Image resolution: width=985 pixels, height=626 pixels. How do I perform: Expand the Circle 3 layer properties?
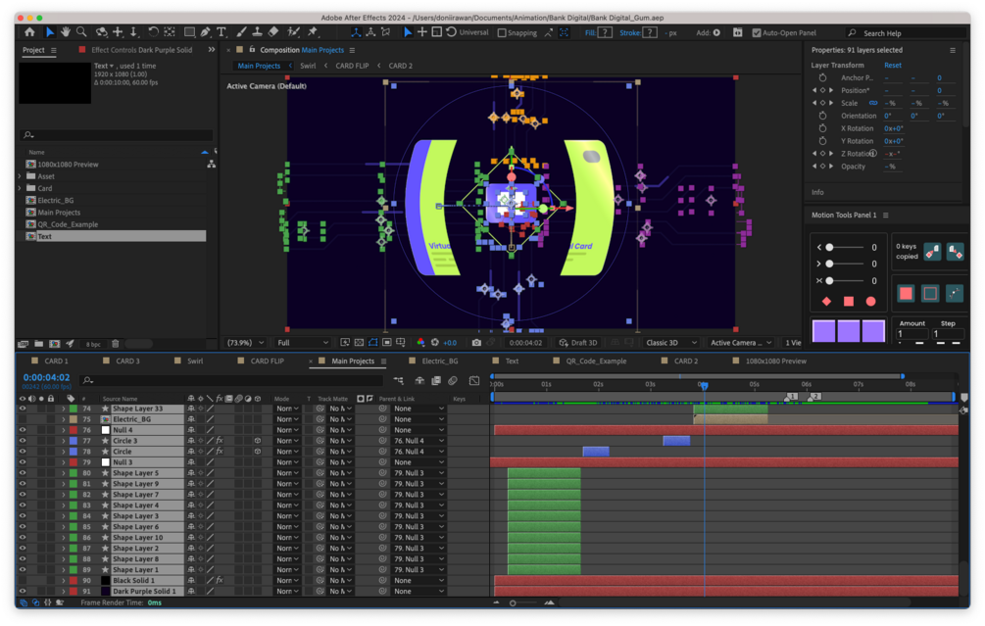pos(63,441)
